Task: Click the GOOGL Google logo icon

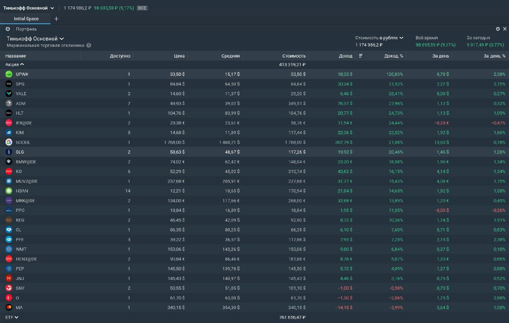Action: click(9, 142)
